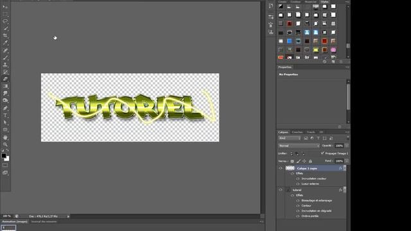This screenshot has width=411, height=231.
Task: Apply the yellow style preset
Action: point(315,50)
